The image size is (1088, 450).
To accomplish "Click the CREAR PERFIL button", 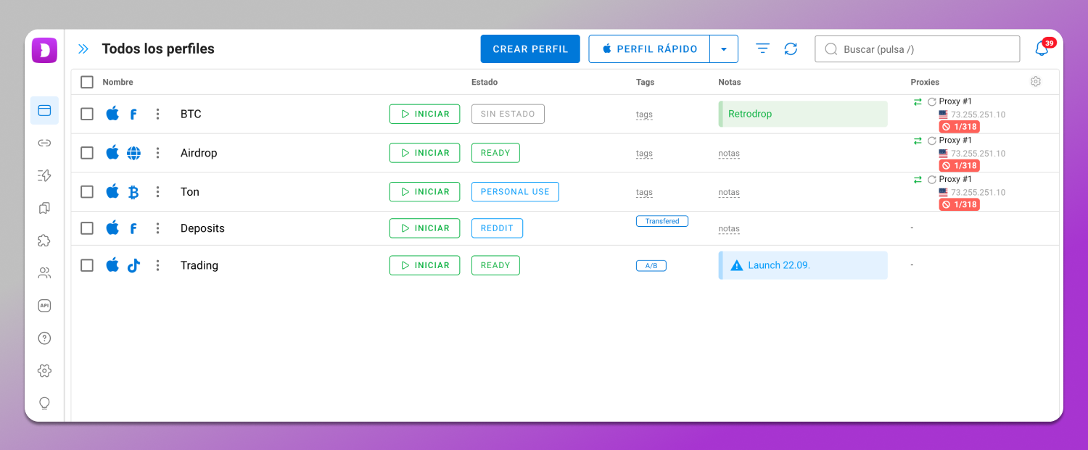I will coord(530,49).
